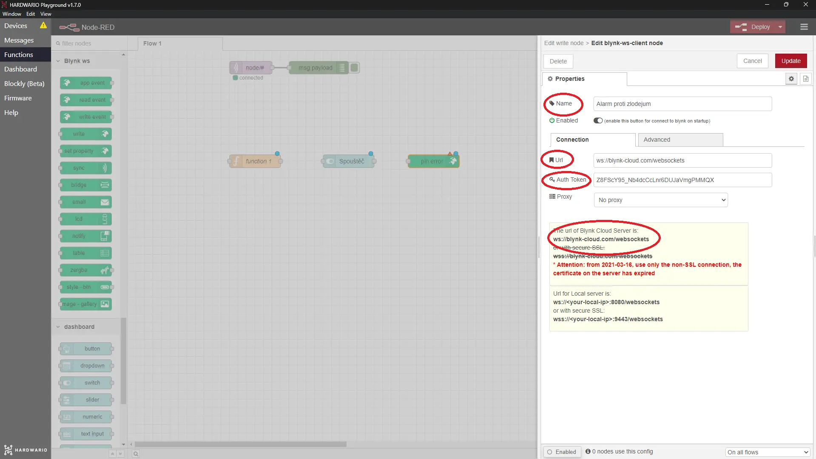Select the write event palette node
The image size is (816, 459).
pos(86,117)
